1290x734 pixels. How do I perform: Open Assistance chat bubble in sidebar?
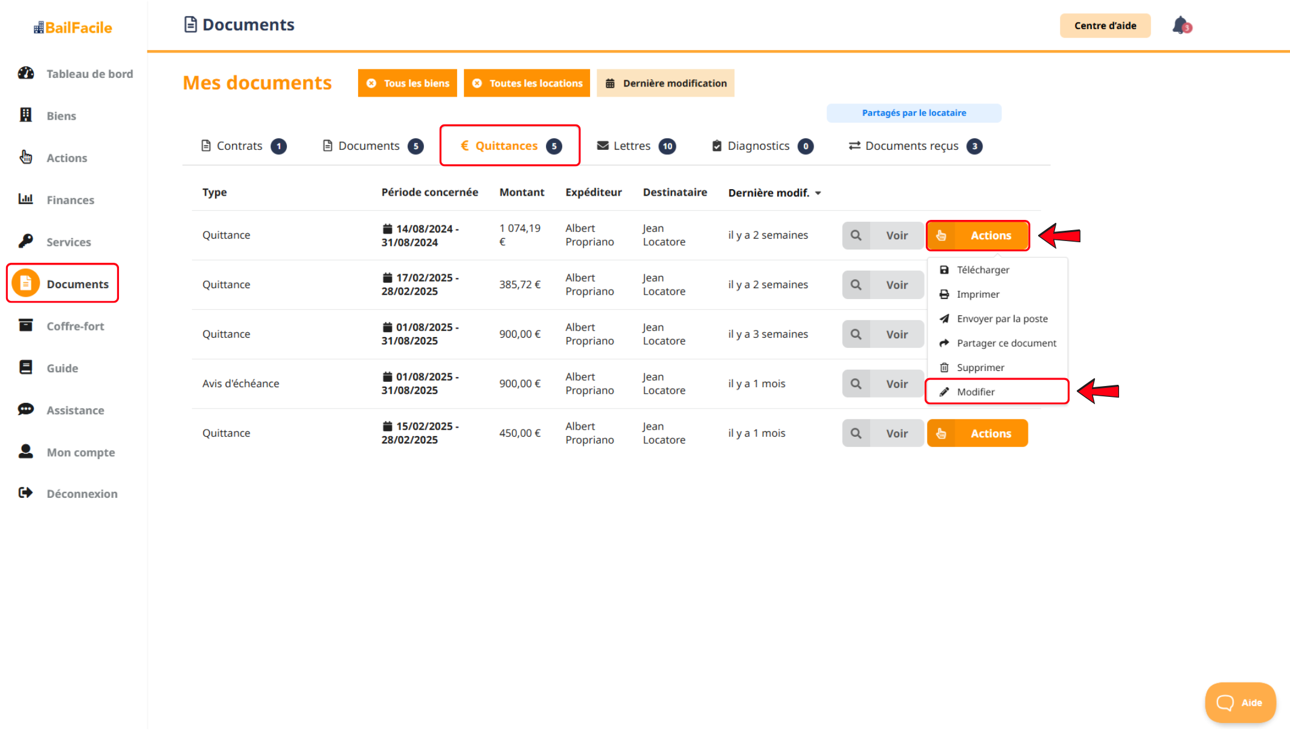pyautogui.click(x=25, y=410)
